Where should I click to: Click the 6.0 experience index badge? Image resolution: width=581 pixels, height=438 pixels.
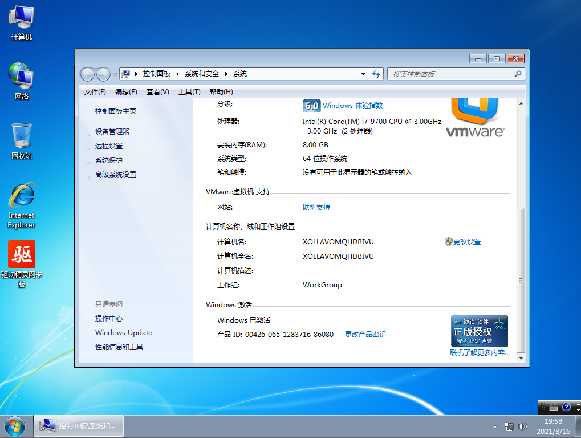point(311,106)
